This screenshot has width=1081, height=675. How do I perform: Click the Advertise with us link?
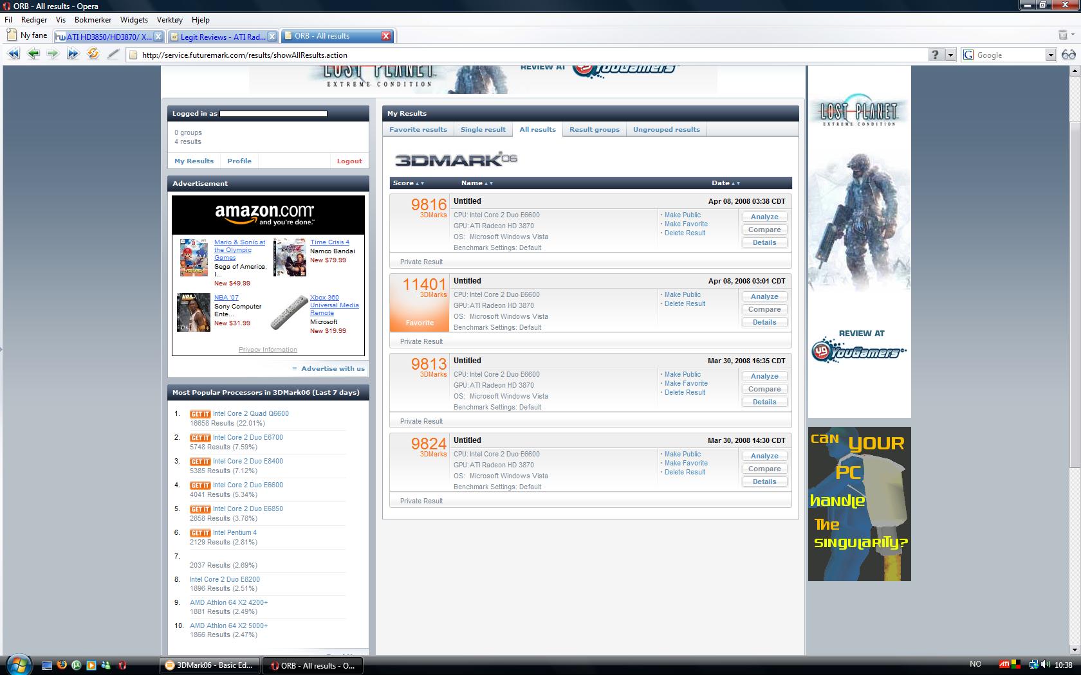click(333, 369)
